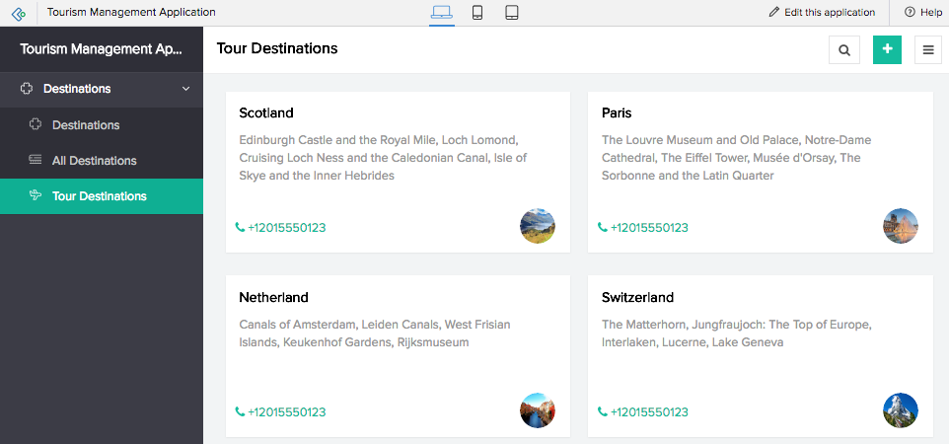
Task: Open the Scotland thumbnail image
Action: 538,226
